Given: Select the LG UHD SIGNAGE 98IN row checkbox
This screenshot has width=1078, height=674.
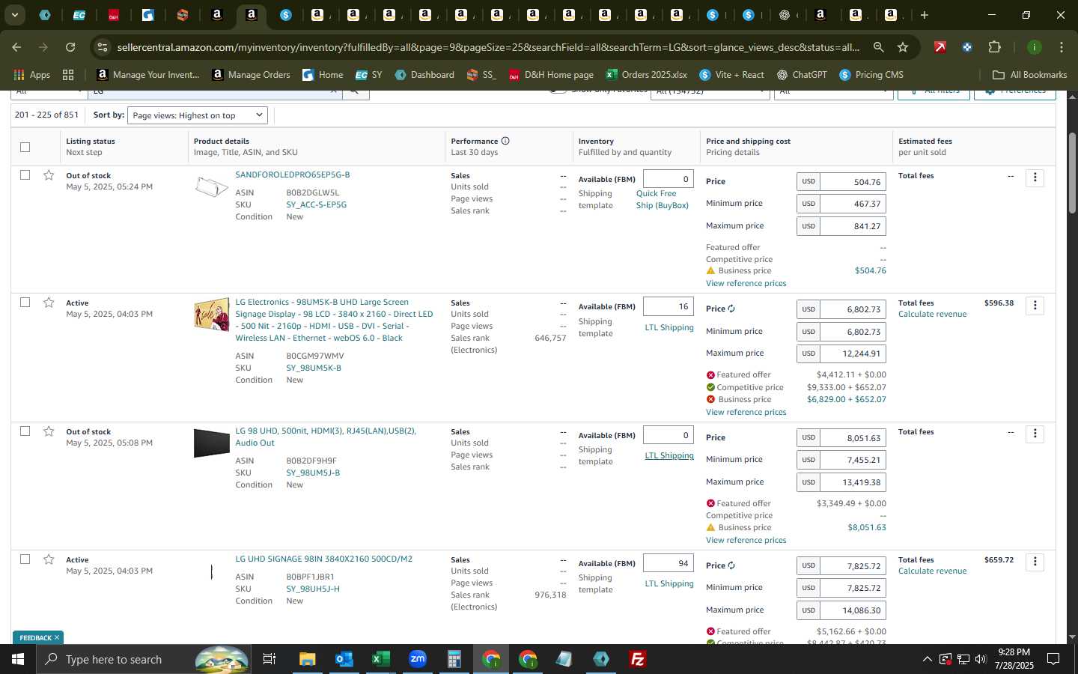Looking at the screenshot, I should coord(25,559).
